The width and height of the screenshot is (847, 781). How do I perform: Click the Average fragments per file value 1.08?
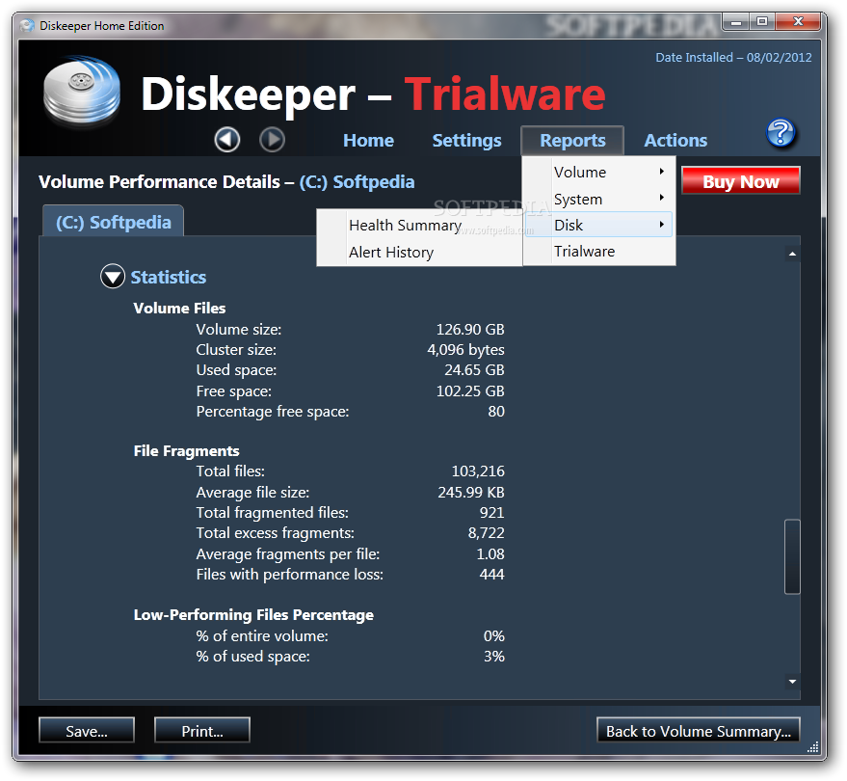(490, 553)
